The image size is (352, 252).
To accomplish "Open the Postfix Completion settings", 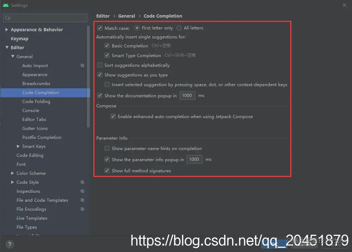I will [x=42, y=137].
